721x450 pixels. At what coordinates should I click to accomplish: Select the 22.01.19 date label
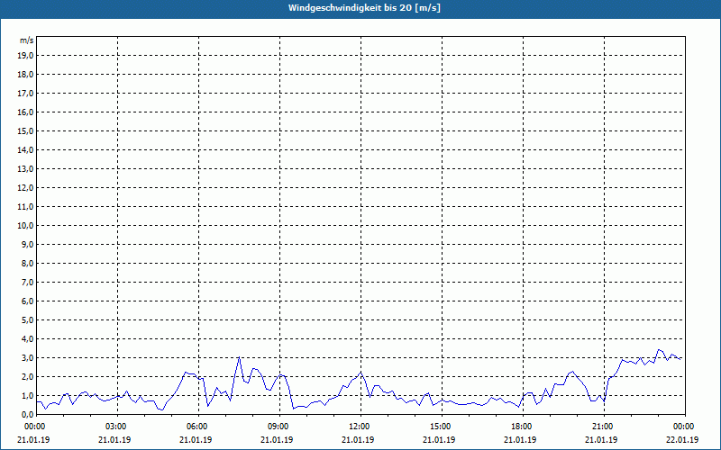point(682,440)
